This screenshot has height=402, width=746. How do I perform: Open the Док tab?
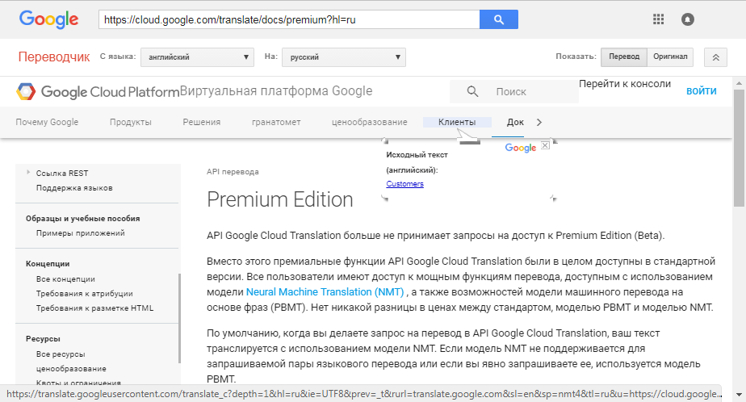tap(515, 122)
